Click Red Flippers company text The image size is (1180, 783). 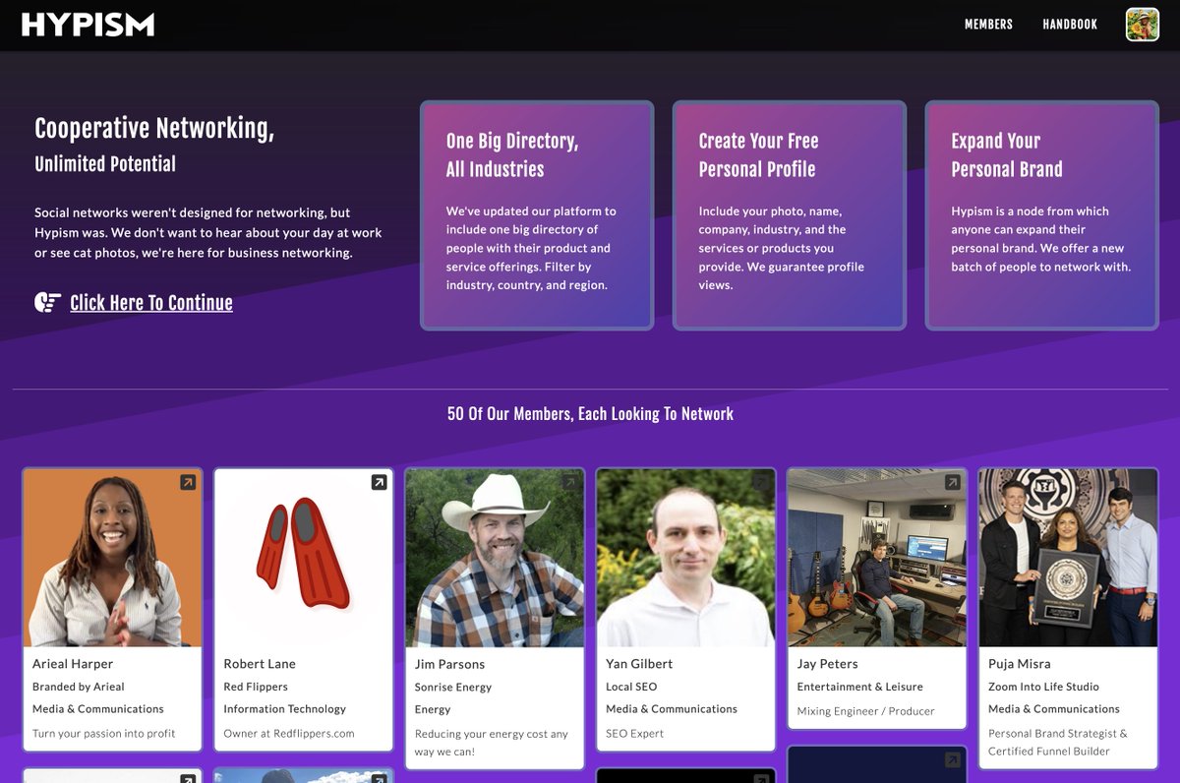256,687
